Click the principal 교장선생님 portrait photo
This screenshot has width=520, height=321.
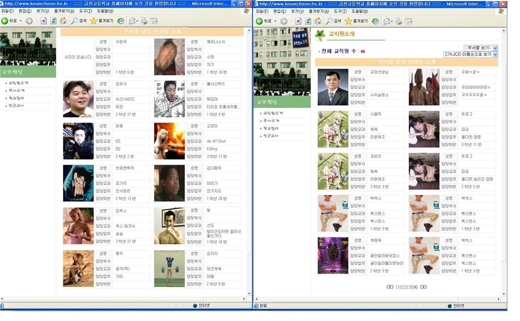tap(333, 87)
